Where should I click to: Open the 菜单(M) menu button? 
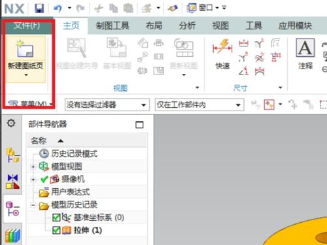coord(30,105)
